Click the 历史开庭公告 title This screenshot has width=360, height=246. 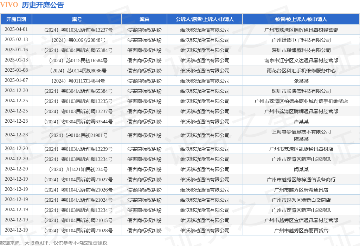43,5
